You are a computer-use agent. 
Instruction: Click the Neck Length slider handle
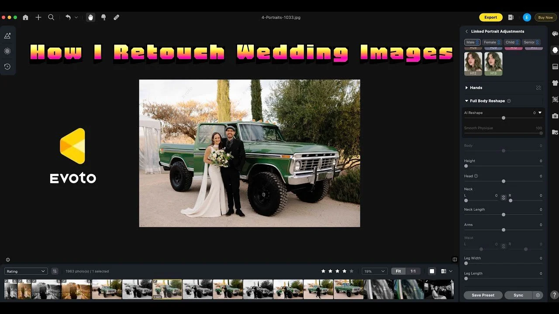tap(504, 215)
